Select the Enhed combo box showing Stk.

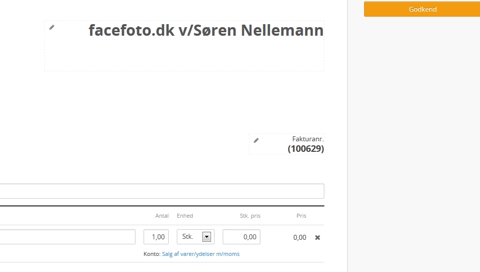(x=191, y=237)
